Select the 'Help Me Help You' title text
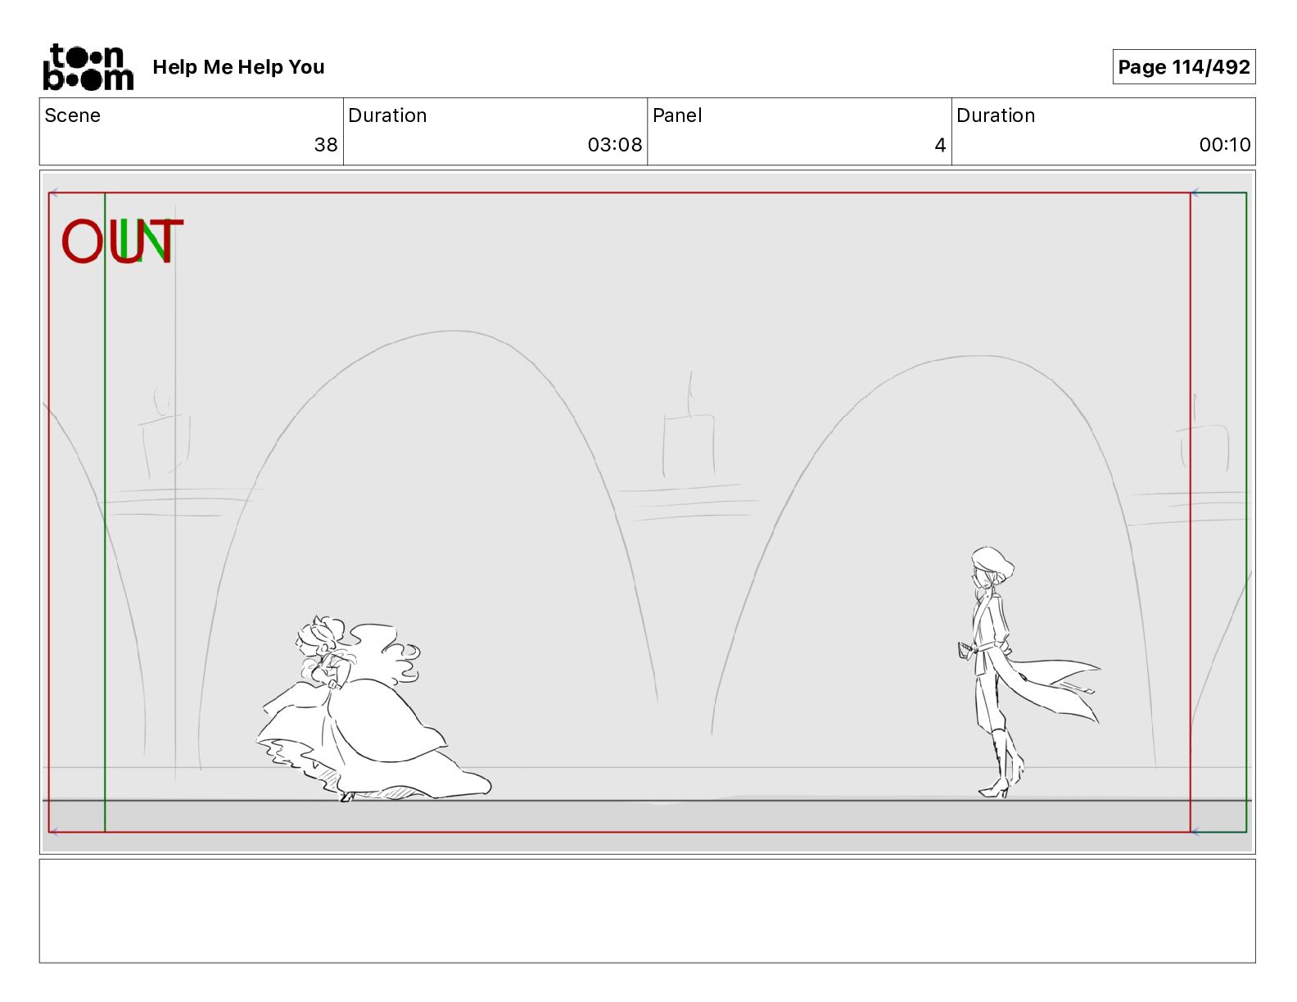 (238, 67)
